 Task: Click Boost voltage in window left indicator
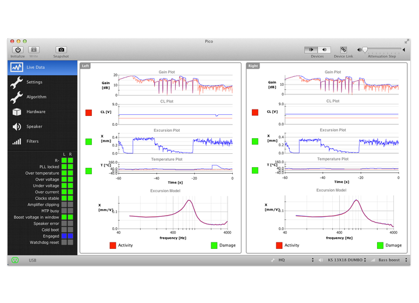click(64, 217)
